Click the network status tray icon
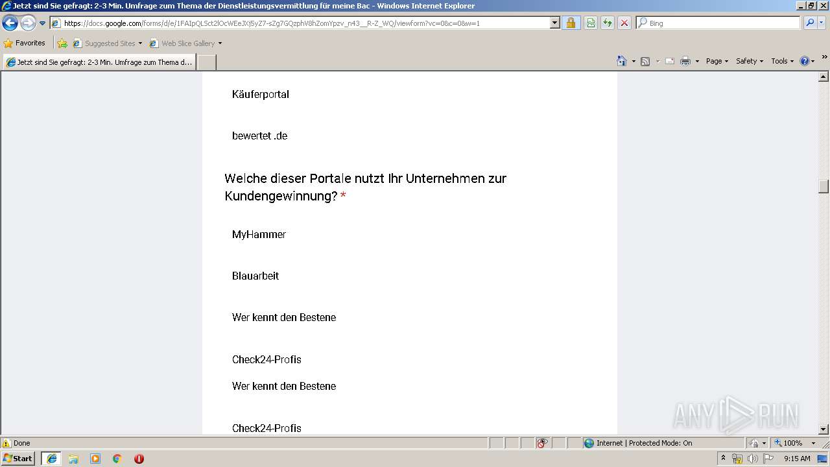The height and width of the screenshot is (467, 830). (x=737, y=459)
